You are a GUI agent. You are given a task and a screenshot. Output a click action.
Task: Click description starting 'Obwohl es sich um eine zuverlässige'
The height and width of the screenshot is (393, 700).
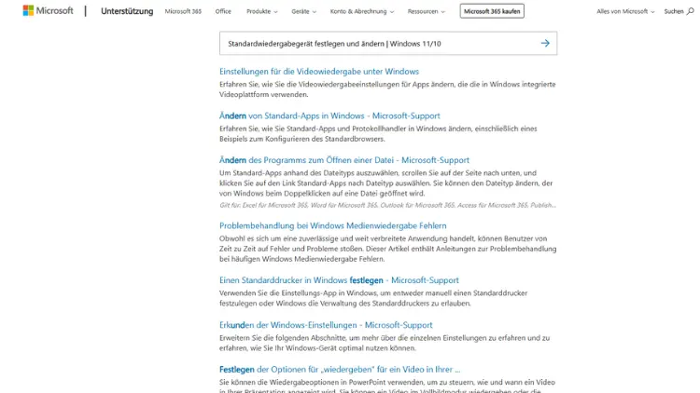[x=387, y=249]
